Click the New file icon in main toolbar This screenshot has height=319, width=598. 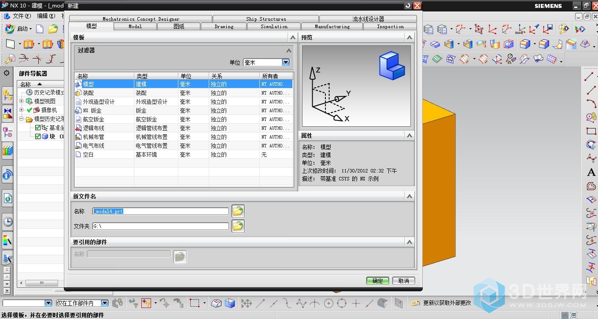click(40, 29)
